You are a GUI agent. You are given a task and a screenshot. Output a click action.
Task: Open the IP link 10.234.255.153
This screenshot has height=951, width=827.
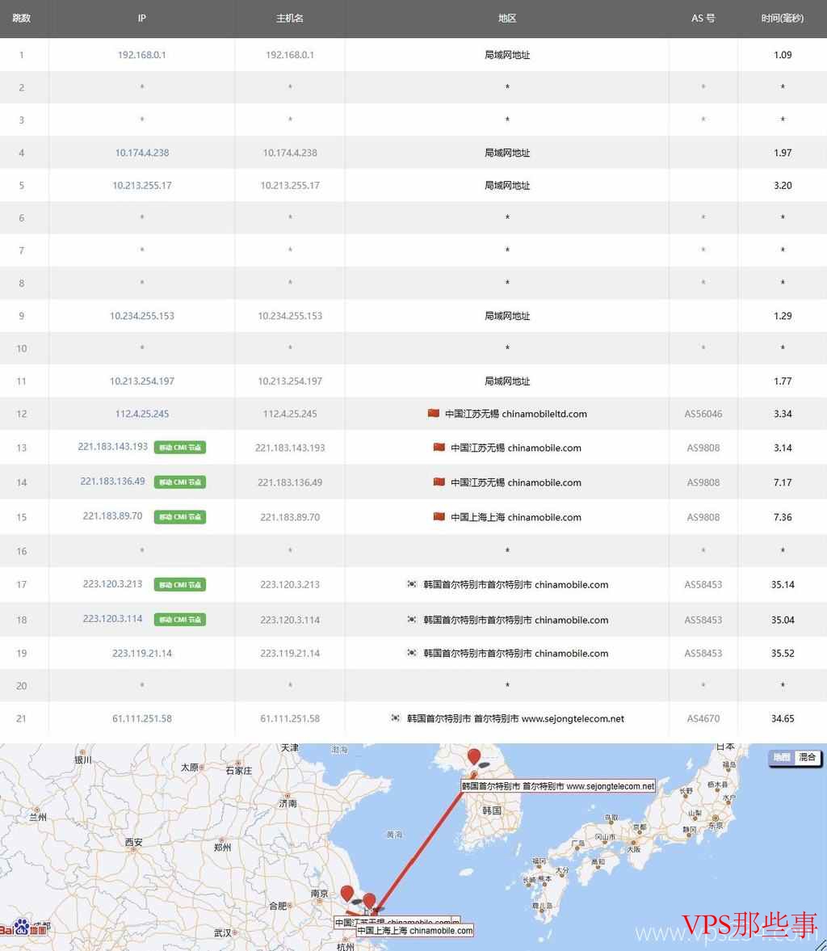tap(142, 316)
